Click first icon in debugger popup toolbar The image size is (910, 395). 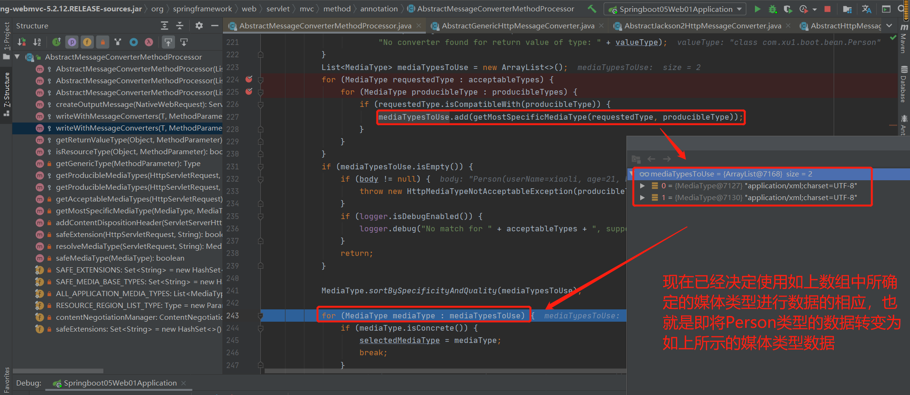(x=636, y=159)
